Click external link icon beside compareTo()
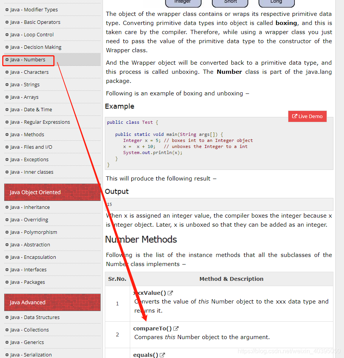Viewport: 344px width, 358px height. pos(176,328)
